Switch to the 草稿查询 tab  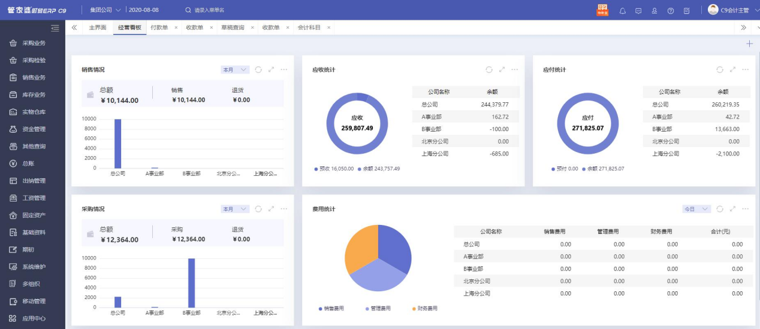tap(233, 28)
